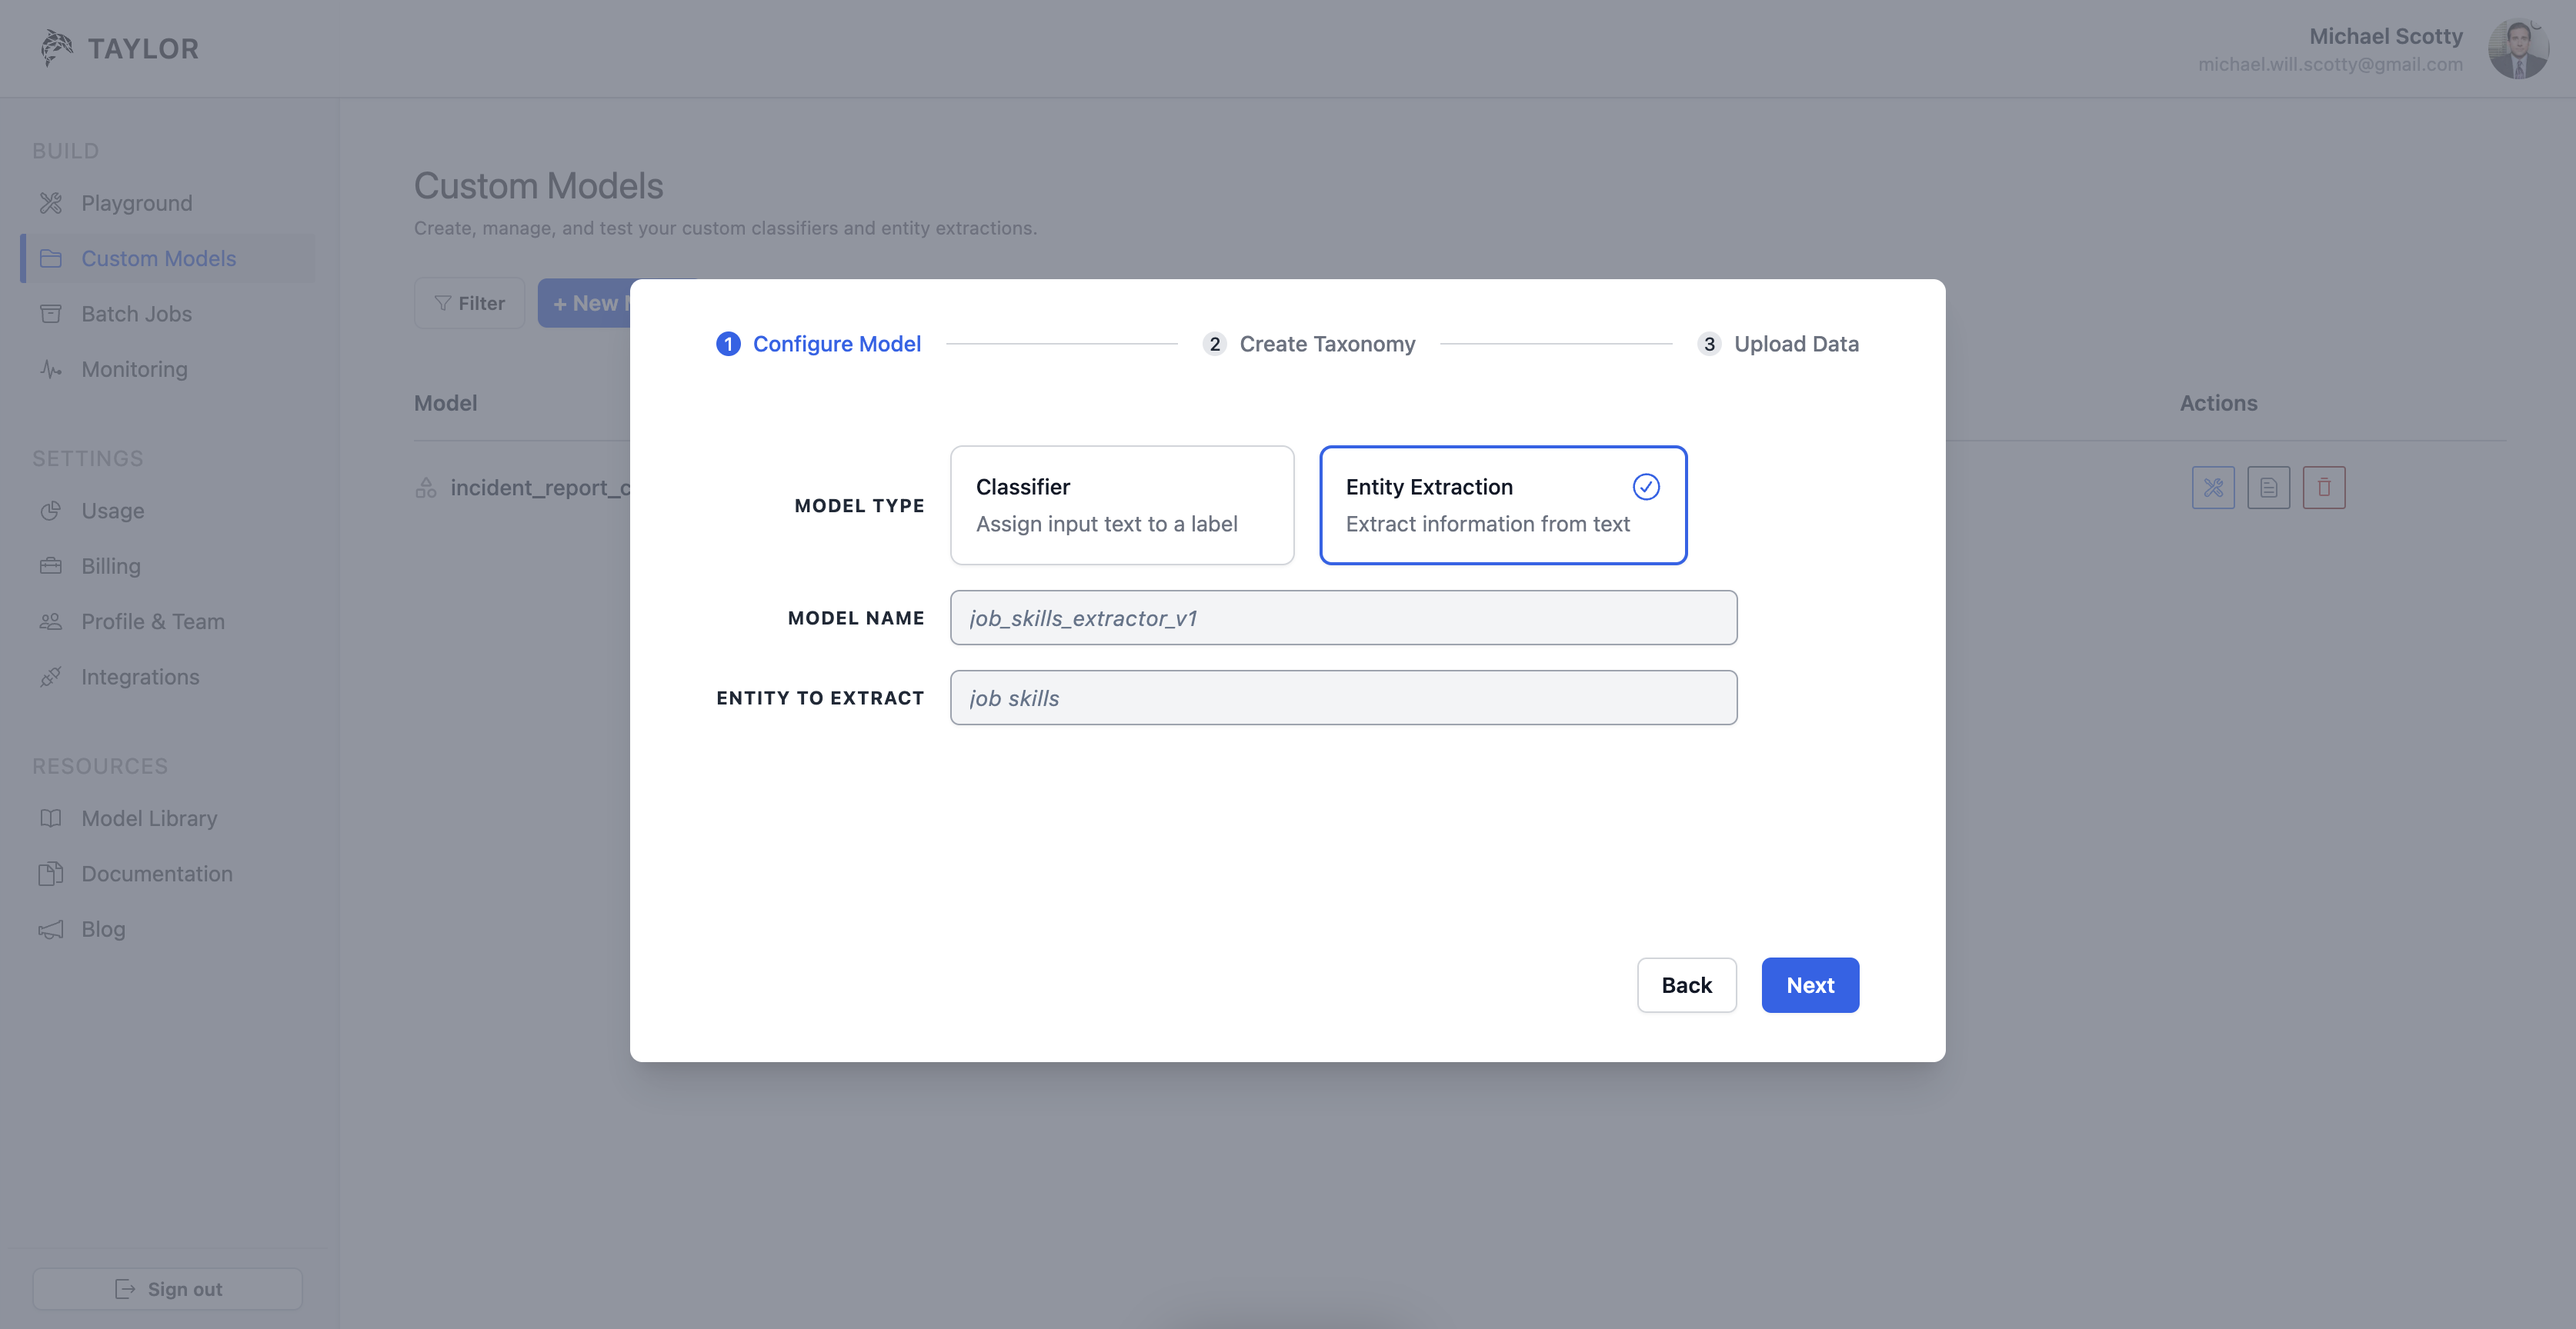Viewport: 2576px width, 1329px height.
Task: Click the Playground icon in sidebar
Action: [51, 202]
